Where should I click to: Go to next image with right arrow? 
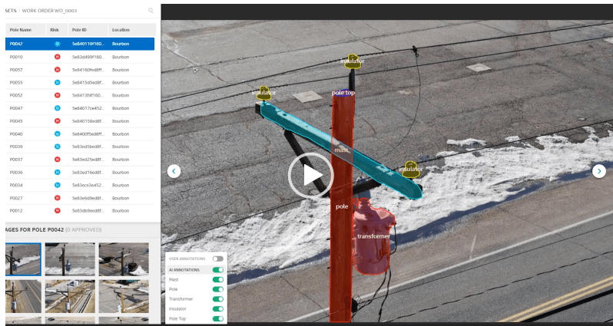(x=599, y=171)
